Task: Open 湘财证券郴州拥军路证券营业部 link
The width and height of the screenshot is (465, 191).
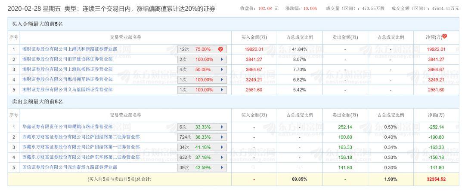Action: click(x=67, y=79)
